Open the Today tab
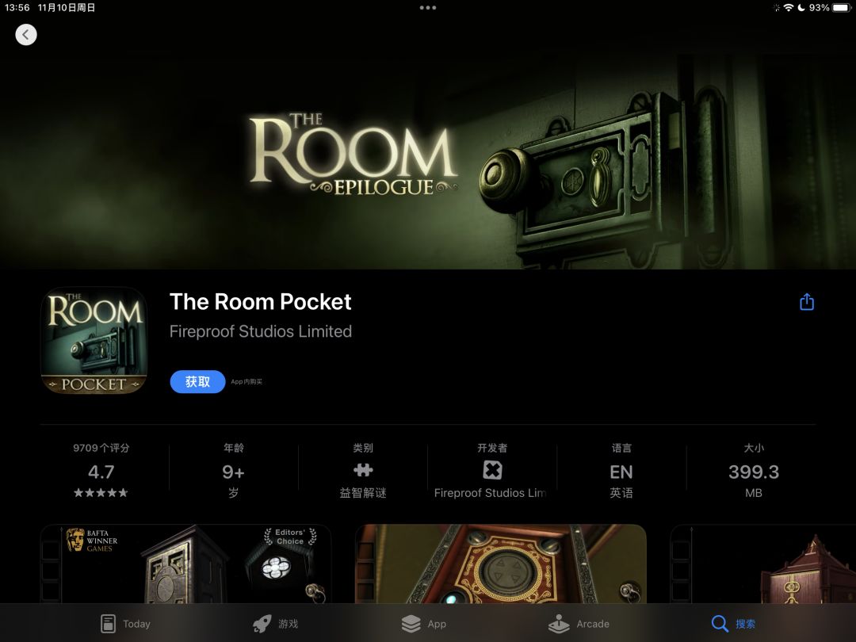The height and width of the screenshot is (642, 856). (x=125, y=624)
